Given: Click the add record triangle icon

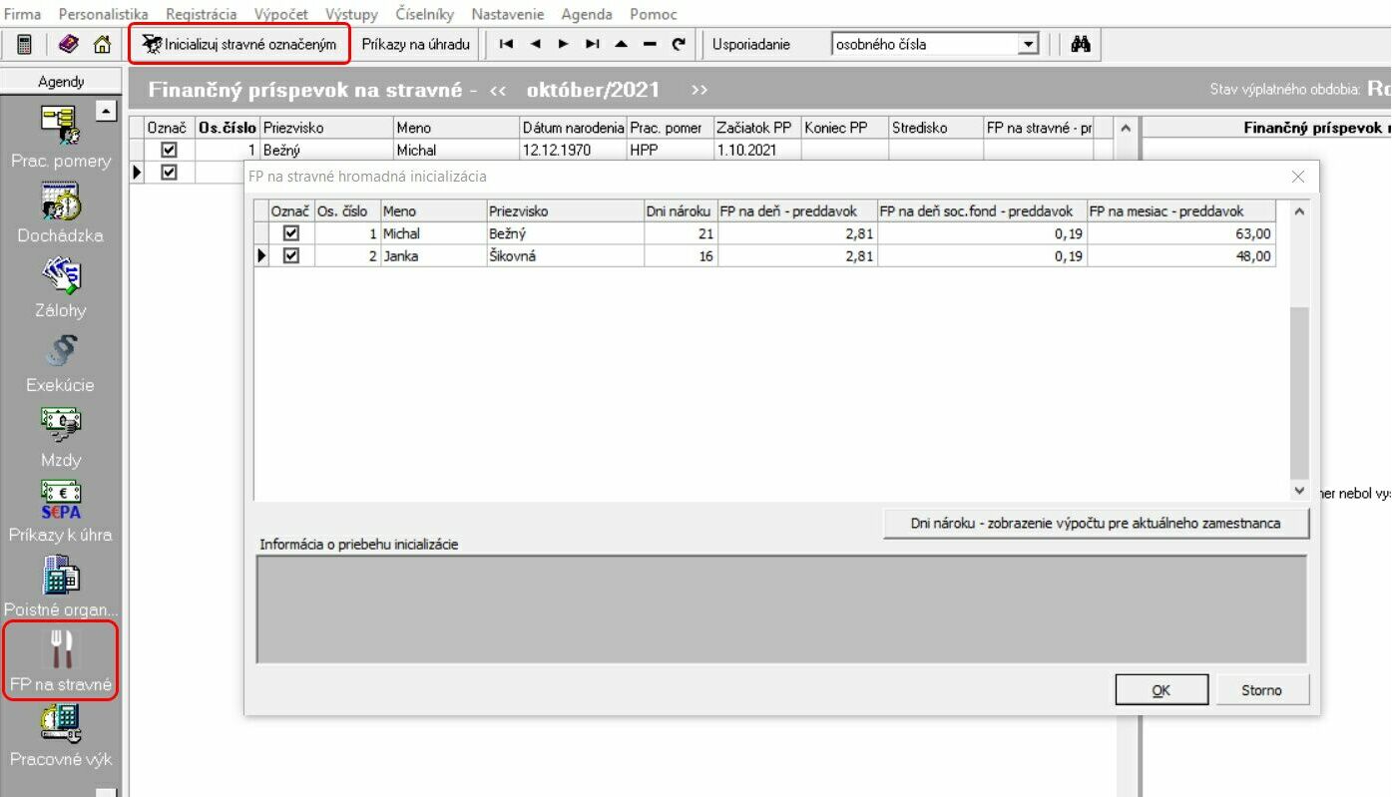Looking at the screenshot, I should click(x=622, y=44).
